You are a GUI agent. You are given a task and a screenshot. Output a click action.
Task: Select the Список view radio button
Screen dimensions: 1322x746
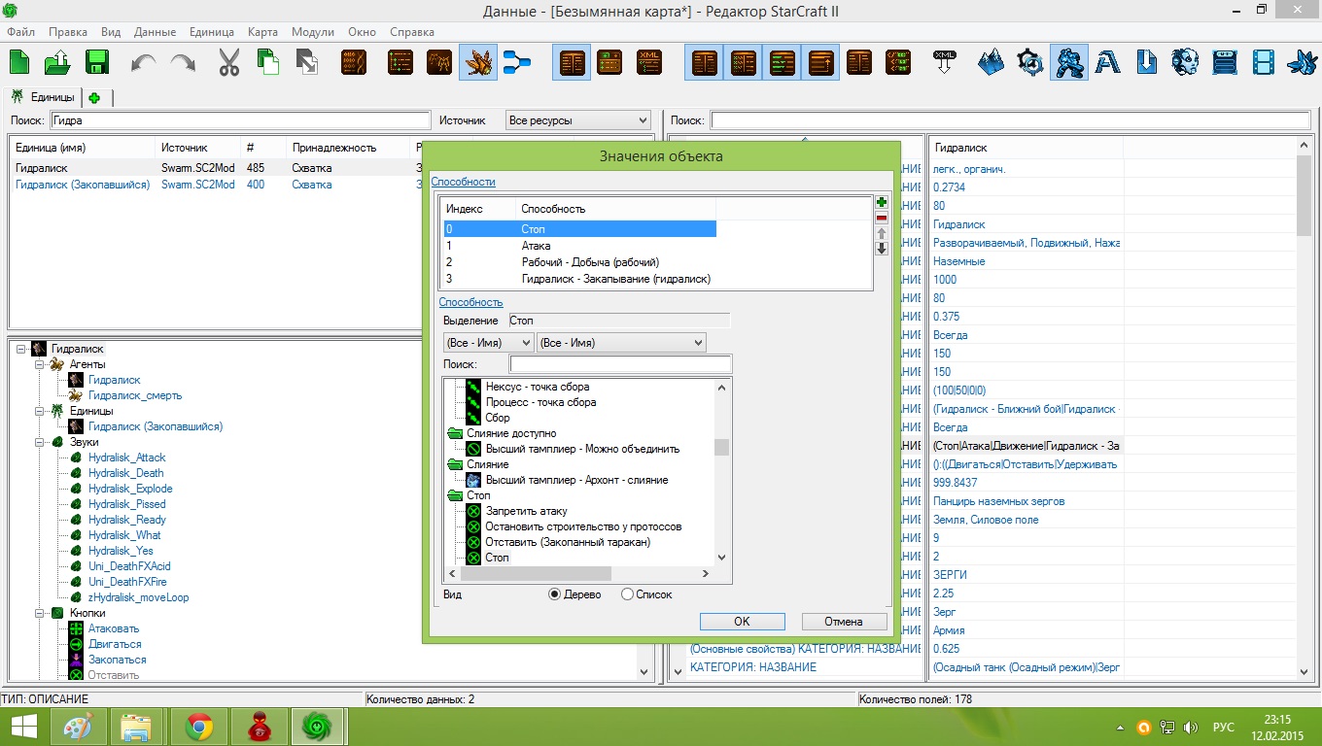[627, 593]
